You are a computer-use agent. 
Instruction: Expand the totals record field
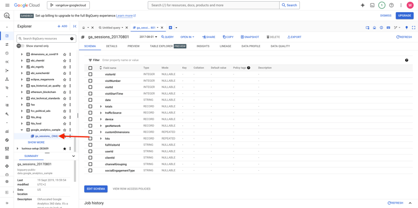tap(101, 106)
